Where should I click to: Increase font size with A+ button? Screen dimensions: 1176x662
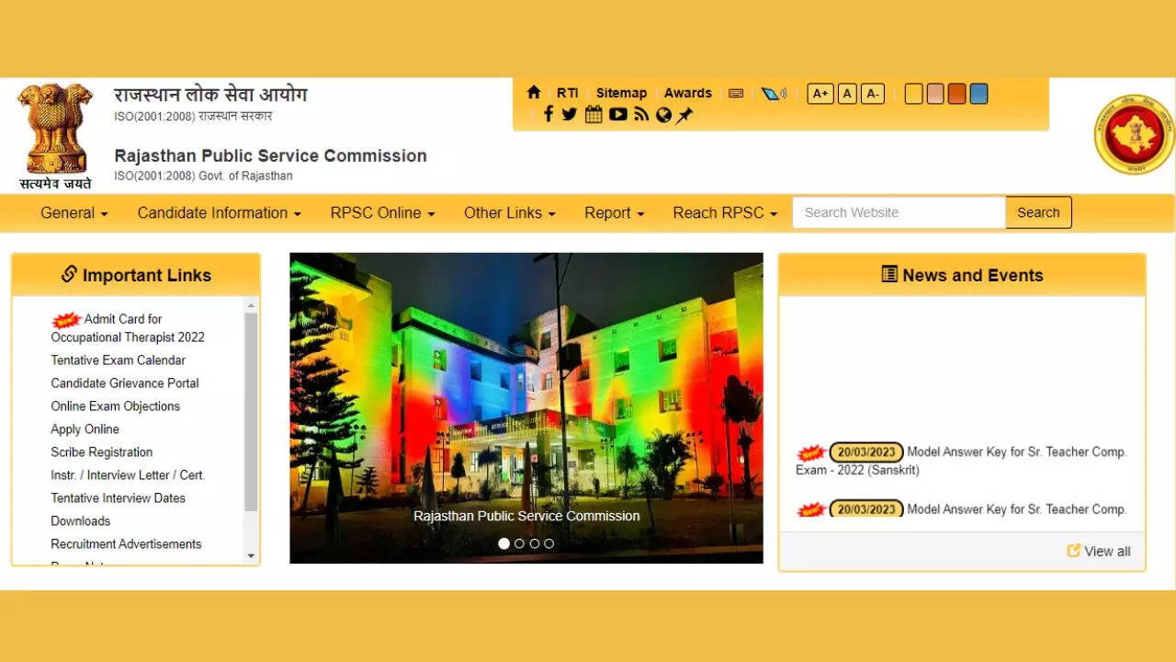click(820, 94)
